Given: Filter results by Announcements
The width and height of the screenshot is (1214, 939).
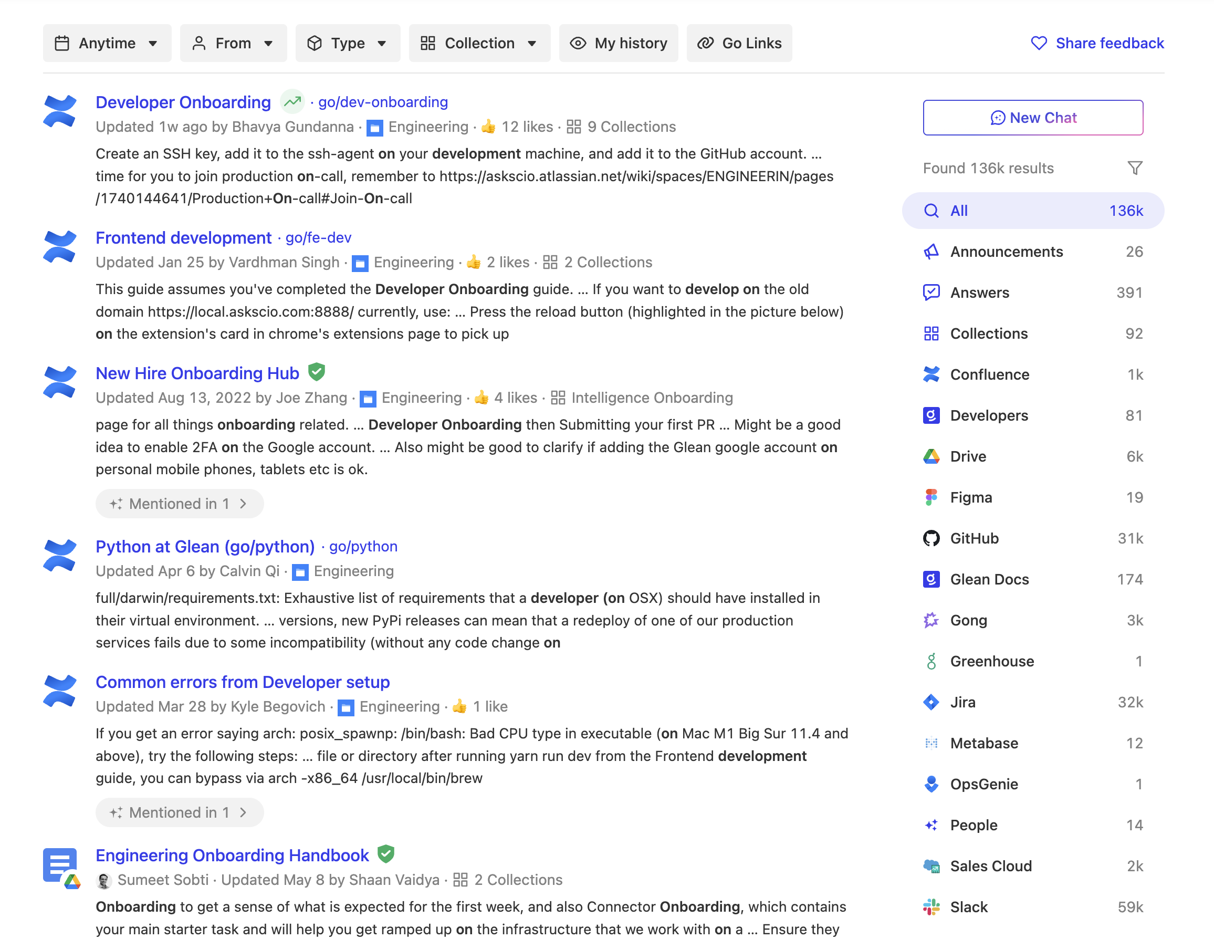Looking at the screenshot, I should coord(1006,251).
